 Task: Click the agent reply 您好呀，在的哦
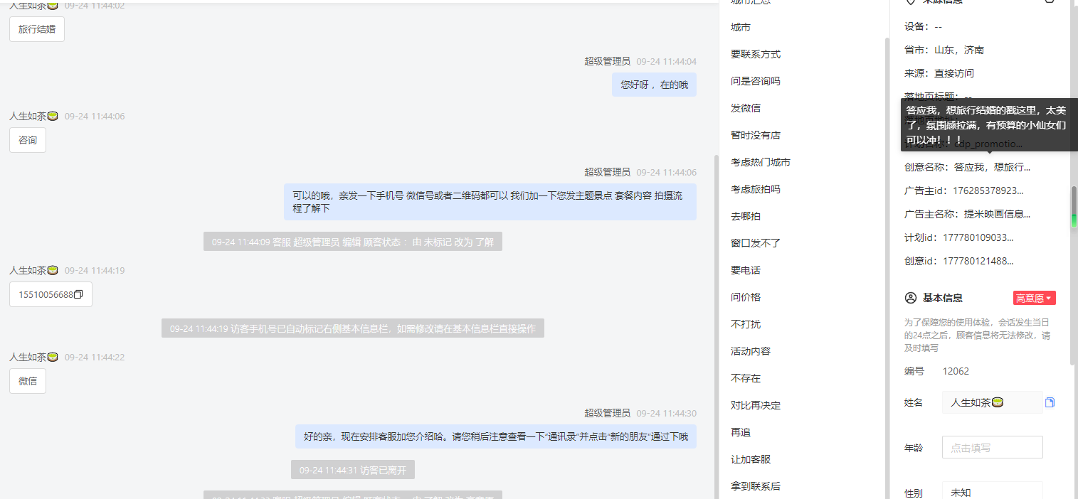click(x=654, y=85)
